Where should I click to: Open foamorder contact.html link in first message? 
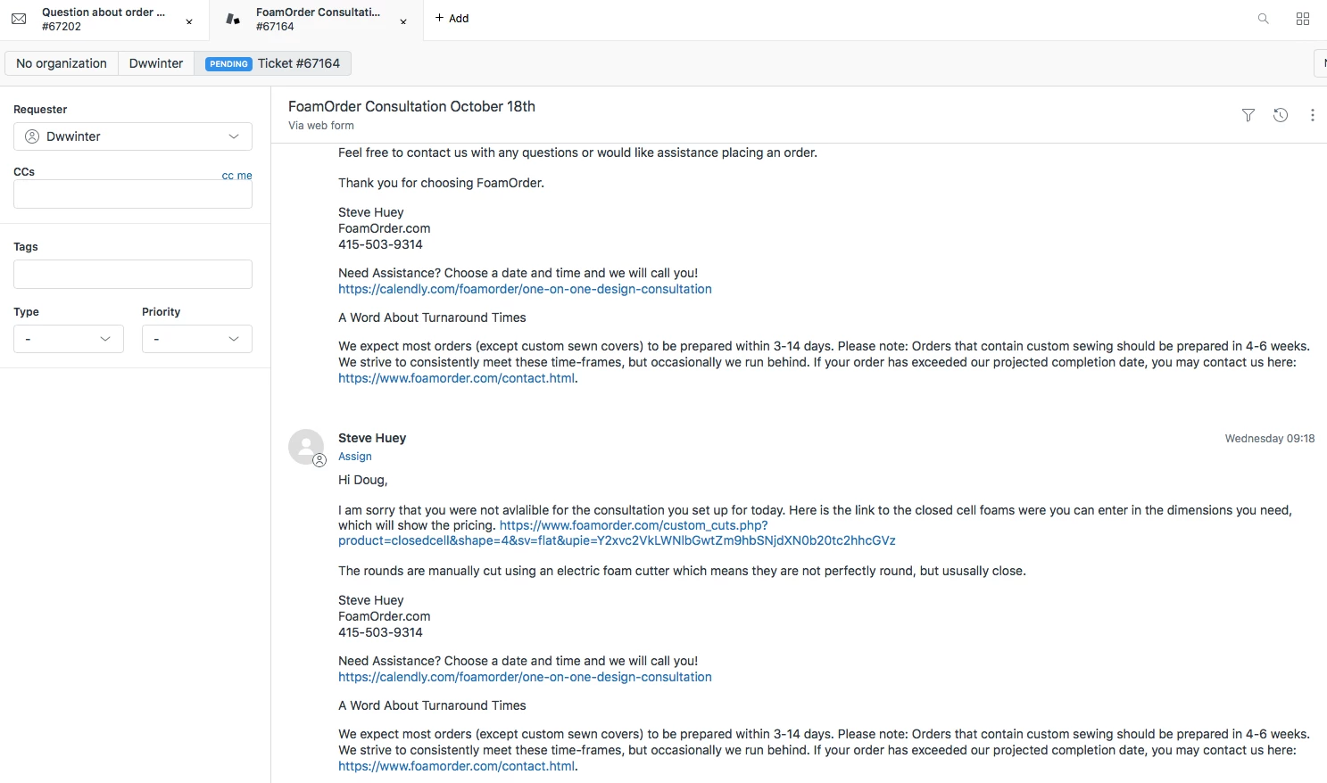pyautogui.click(x=456, y=378)
